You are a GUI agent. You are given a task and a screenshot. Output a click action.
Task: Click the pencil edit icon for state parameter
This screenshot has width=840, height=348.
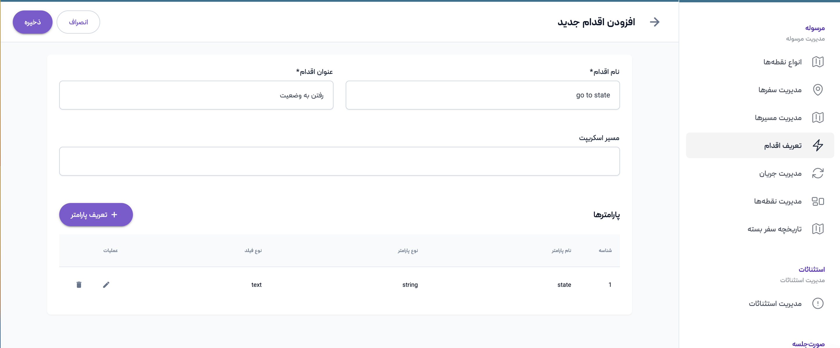[x=106, y=285]
